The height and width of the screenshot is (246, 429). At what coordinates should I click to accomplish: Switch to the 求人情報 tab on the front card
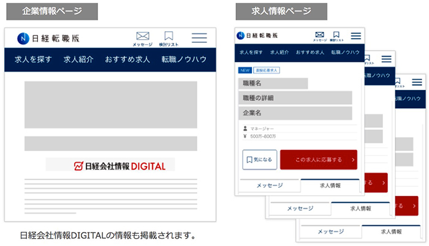[x=330, y=185]
